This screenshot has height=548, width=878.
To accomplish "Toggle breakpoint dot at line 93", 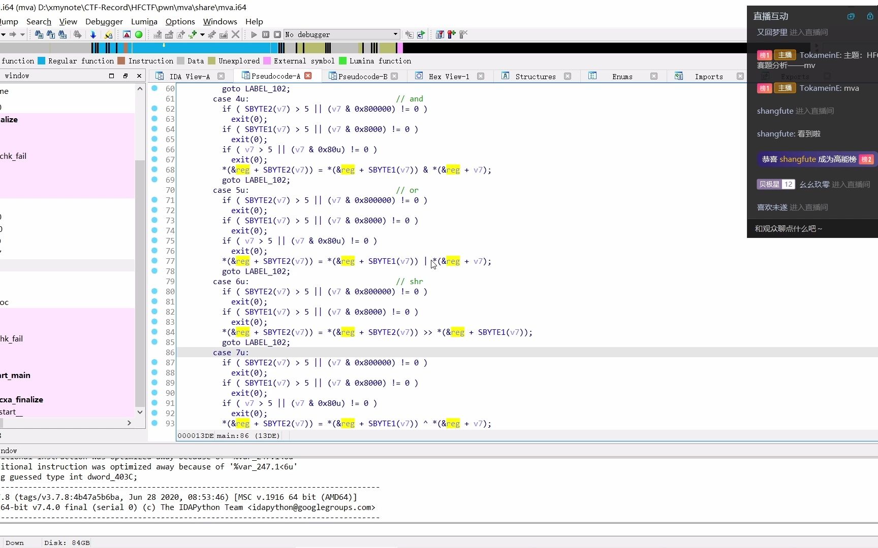I will [x=154, y=423].
